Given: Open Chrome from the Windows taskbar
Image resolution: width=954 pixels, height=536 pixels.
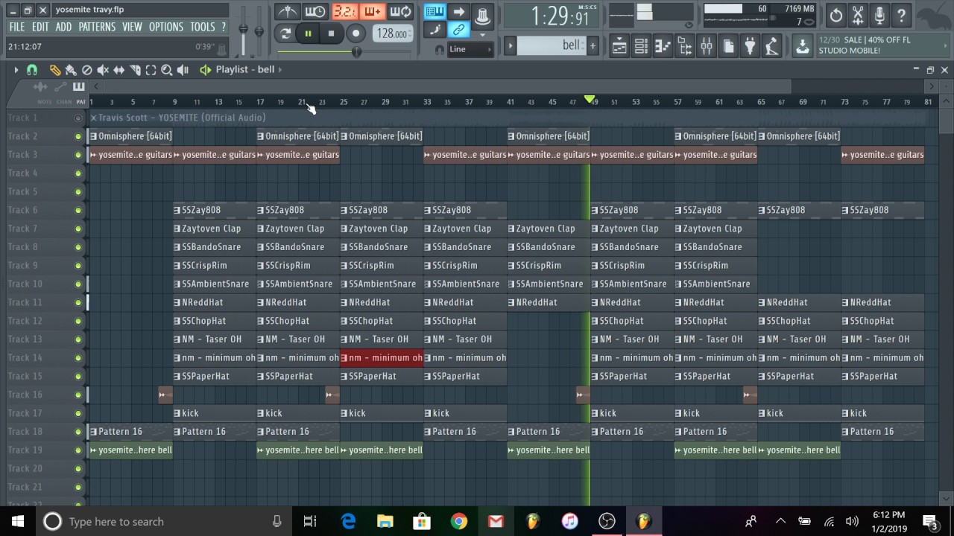Looking at the screenshot, I should [x=458, y=521].
